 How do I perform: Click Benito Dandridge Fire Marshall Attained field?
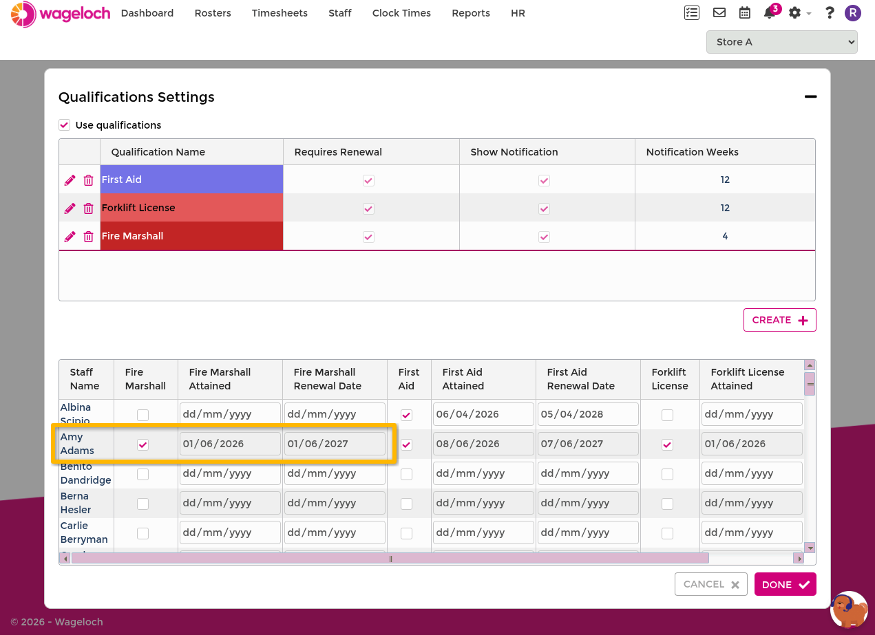point(230,473)
